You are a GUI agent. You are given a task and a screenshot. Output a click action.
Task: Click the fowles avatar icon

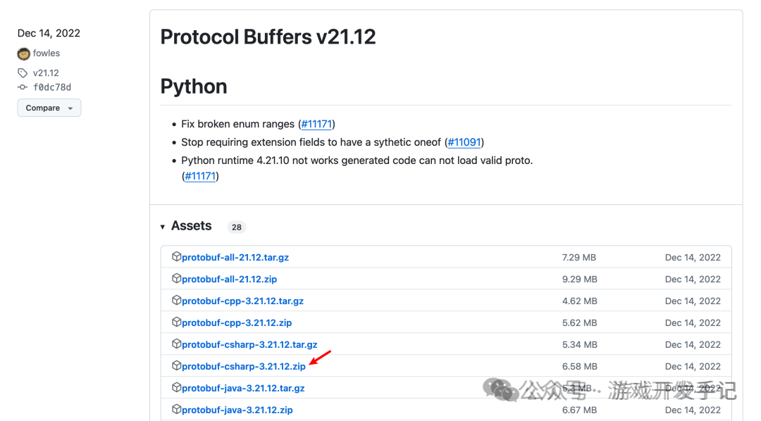click(x=23, y=53)
